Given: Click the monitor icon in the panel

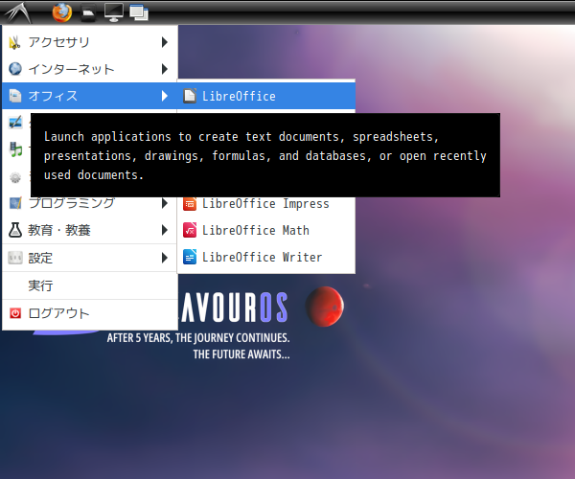Looking at the screenshot, I should click(114, 12).
